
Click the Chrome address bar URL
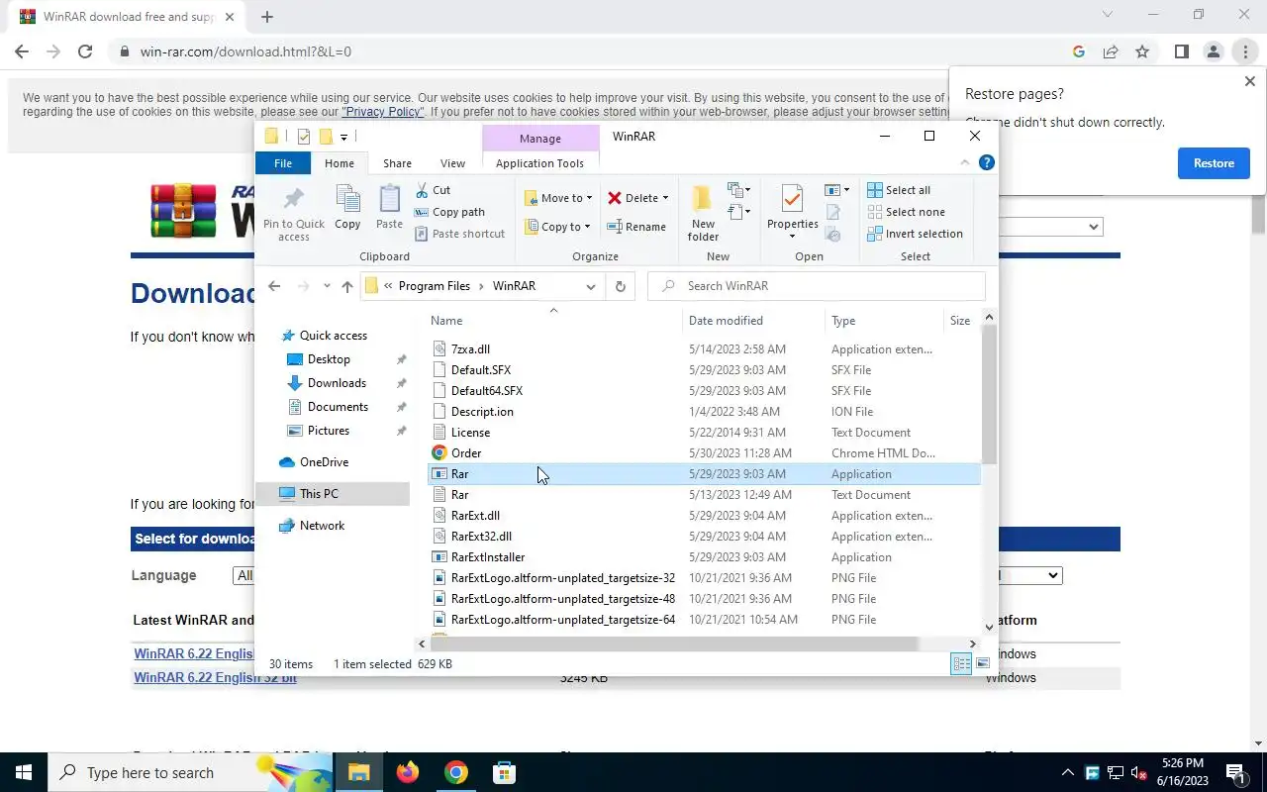tap(245, 51)
